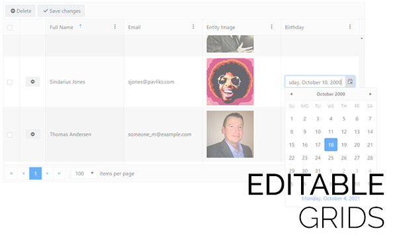Click the partial black-and-white photo thumbnail
Viewport: 393px width, 249px height.
click(x=230, y=44)
